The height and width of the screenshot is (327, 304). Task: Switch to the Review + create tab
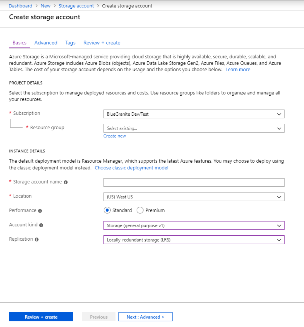(102, 43)
